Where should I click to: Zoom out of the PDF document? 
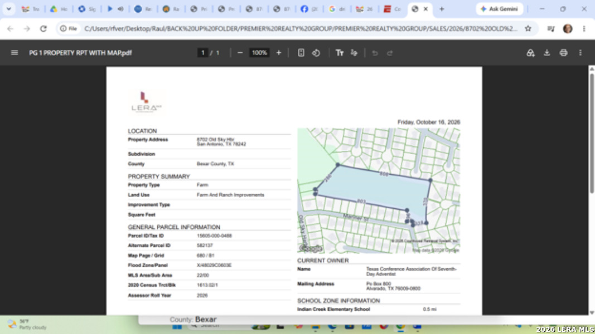click(x=240, y=53)
